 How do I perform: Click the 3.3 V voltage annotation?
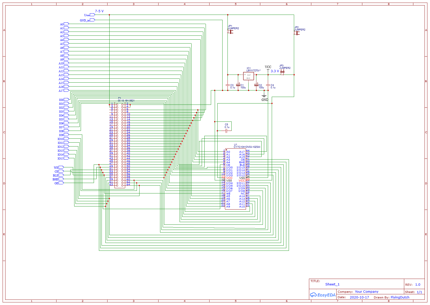tap(275, 71)
